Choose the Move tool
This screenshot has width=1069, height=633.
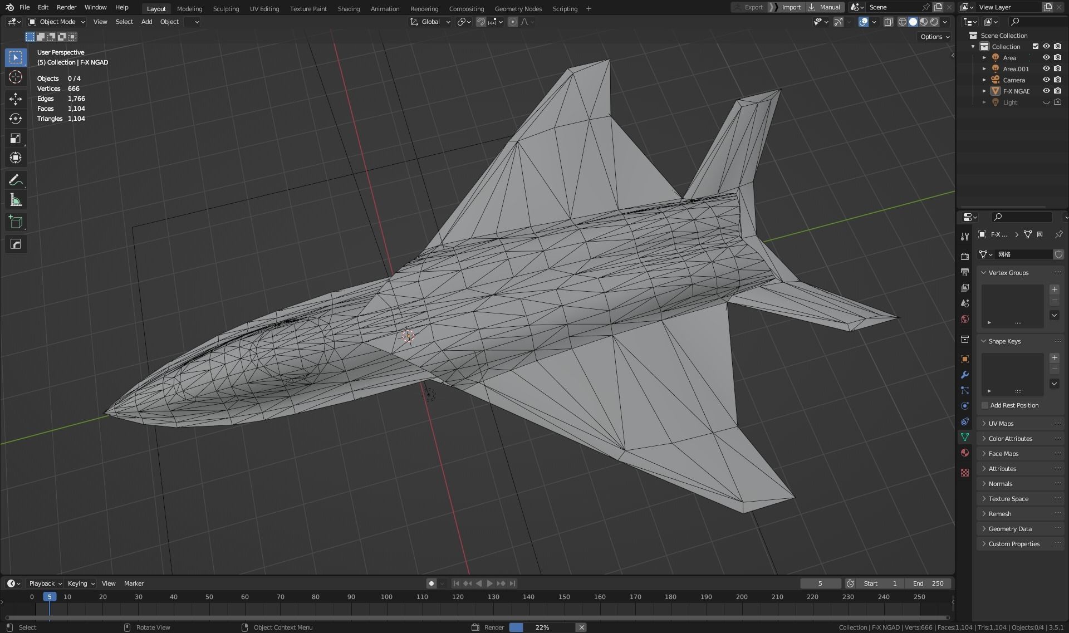(x=16, y=99)
